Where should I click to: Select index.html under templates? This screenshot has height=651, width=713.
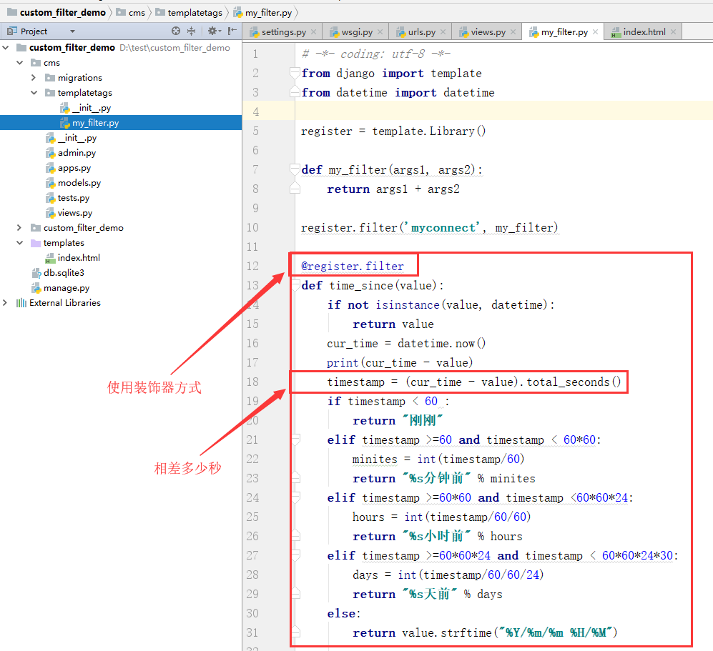coord(79,257)
